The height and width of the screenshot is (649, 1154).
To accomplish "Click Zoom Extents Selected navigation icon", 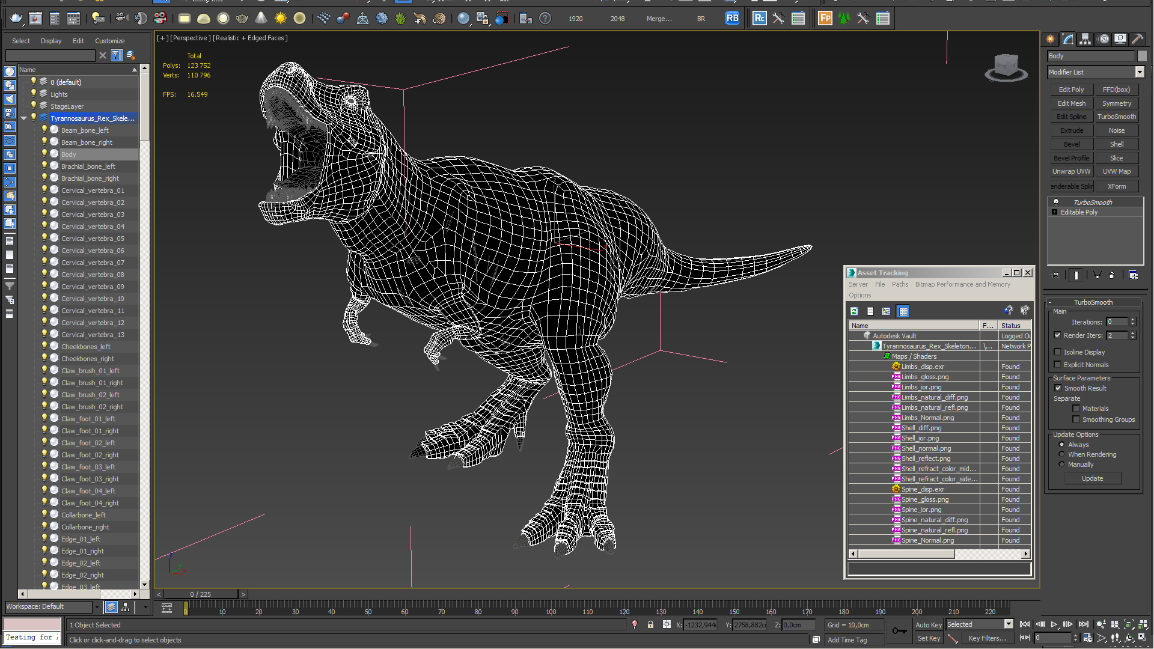I will tap(1128, 625).
